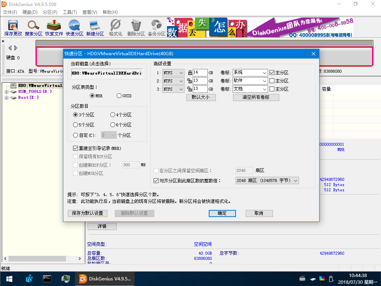Expand the USM_TOOLS (B:) tree node
The image size is (381, 286).
(7, 92)
